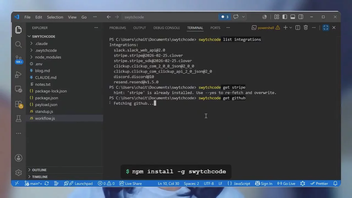Open notes.txt in the explorer
Viewport: 352px width, 198px height.
pyautogui.click(x=65, y=84)
